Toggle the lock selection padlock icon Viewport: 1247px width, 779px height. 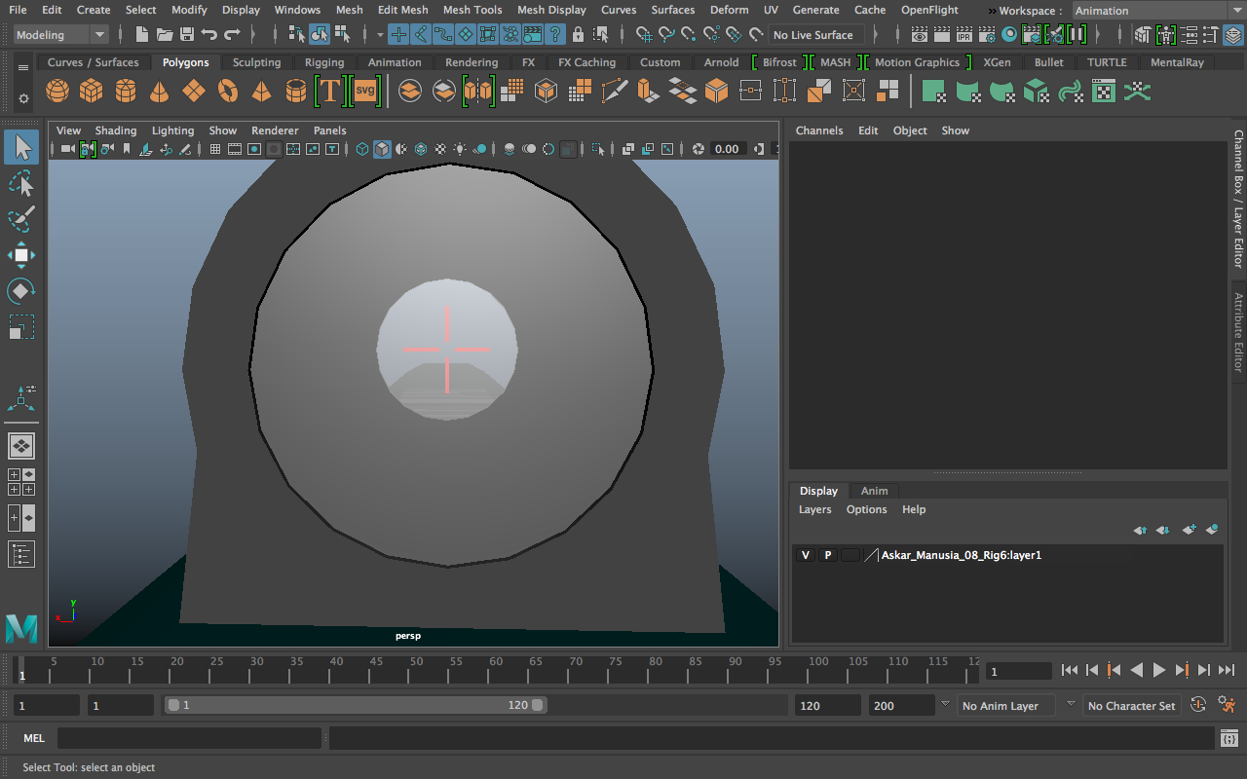[579, 35]
